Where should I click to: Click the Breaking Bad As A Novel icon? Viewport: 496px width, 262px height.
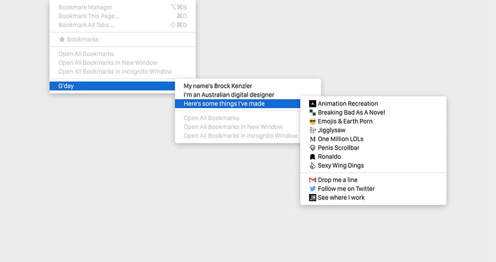312,113
